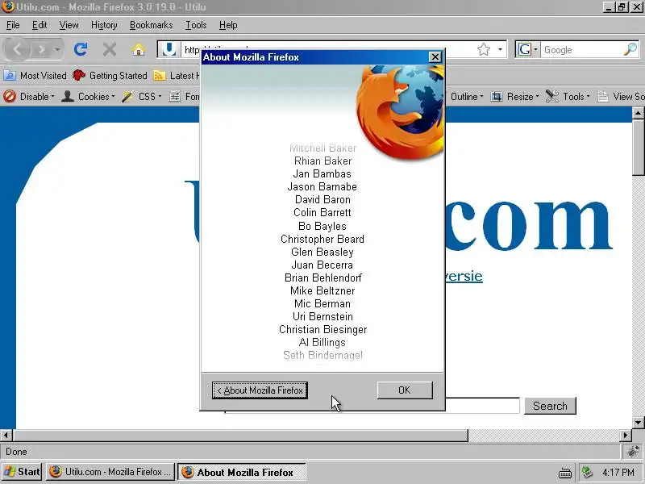Open the Forms menu in Web Developer toolbar

pos(185,96)
